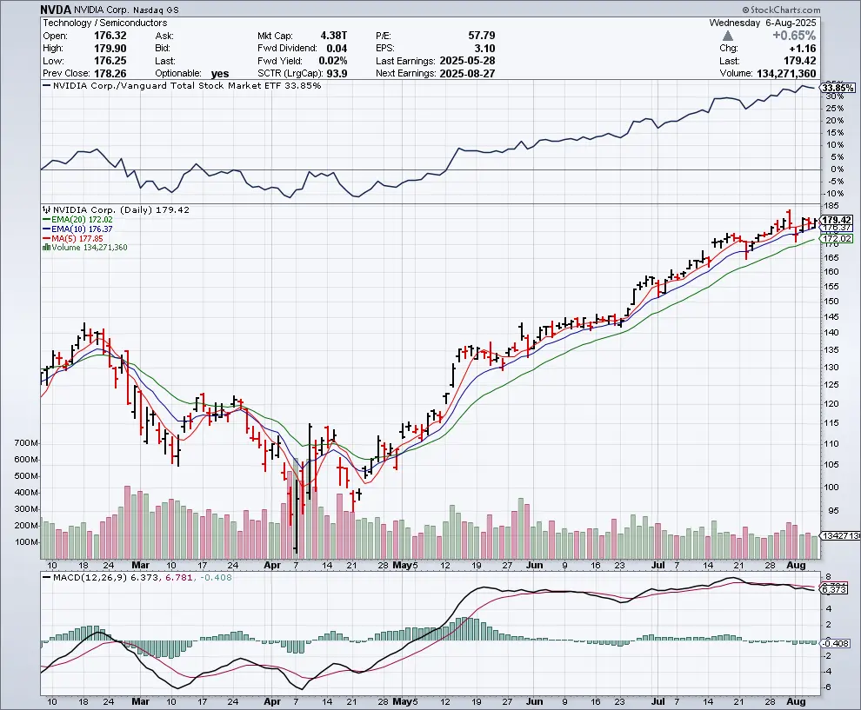Select the Low value 176.25
Viewport: 861px width, 710px height.
coord(110,61)
